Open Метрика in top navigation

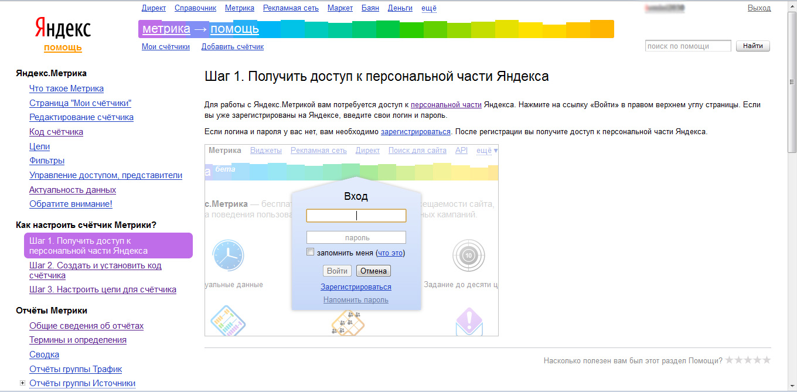(x=240, y=8)
